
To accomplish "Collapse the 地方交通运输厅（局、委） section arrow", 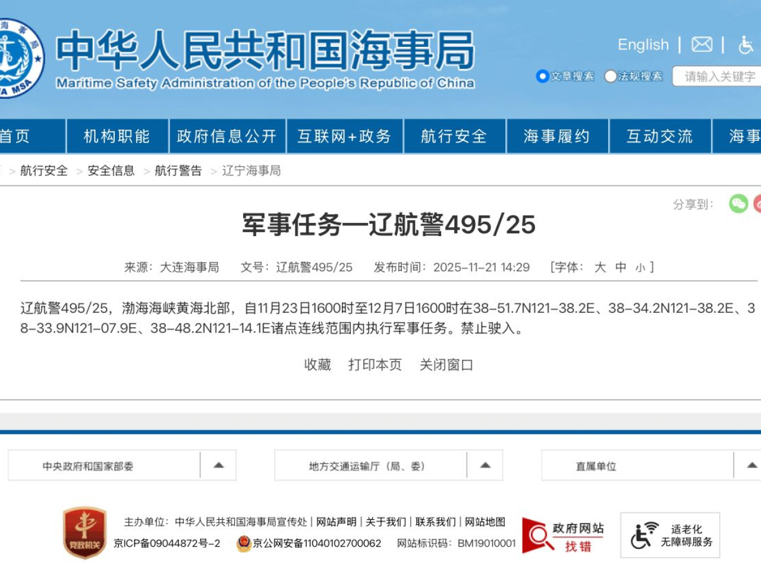I will point(486,466).
